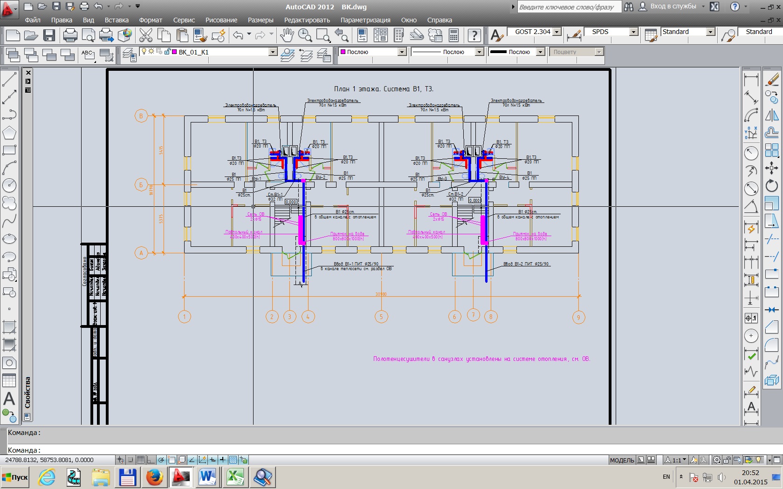Screen dimensions: 783x489
Task: Select the Polygon drawing tool
Action: (x=9, y=133)
